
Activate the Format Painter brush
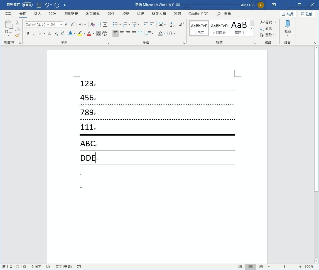pyautogui.click(x=17, y=36)
